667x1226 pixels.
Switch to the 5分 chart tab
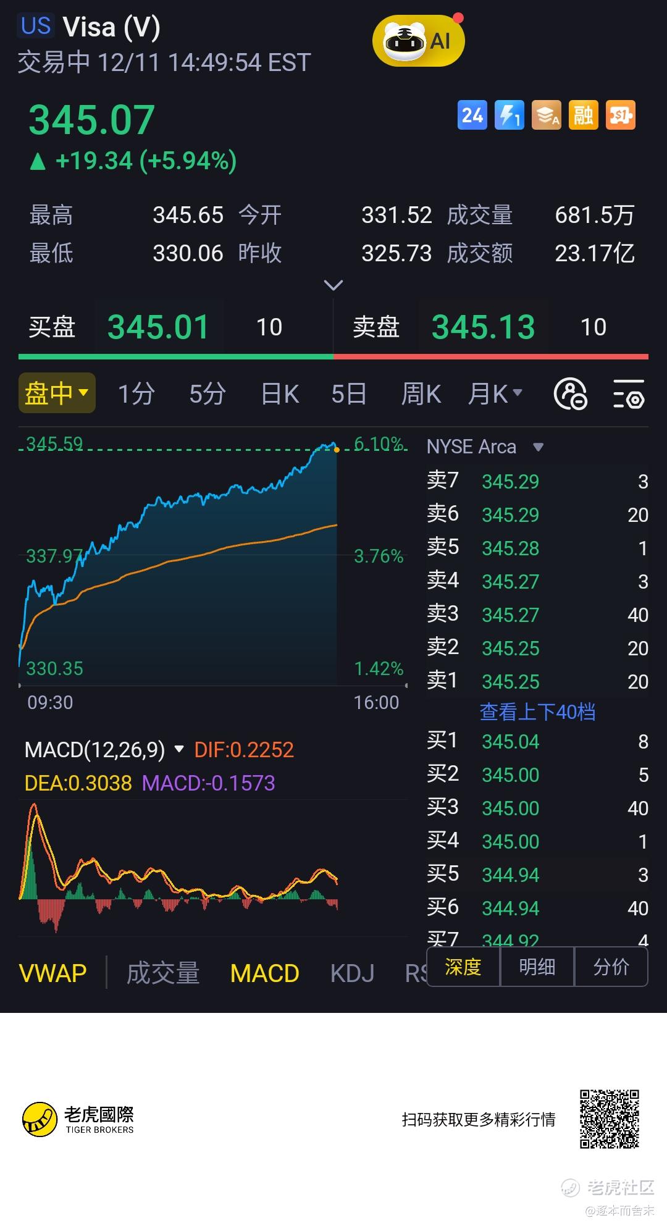click(x=208, y=393)
